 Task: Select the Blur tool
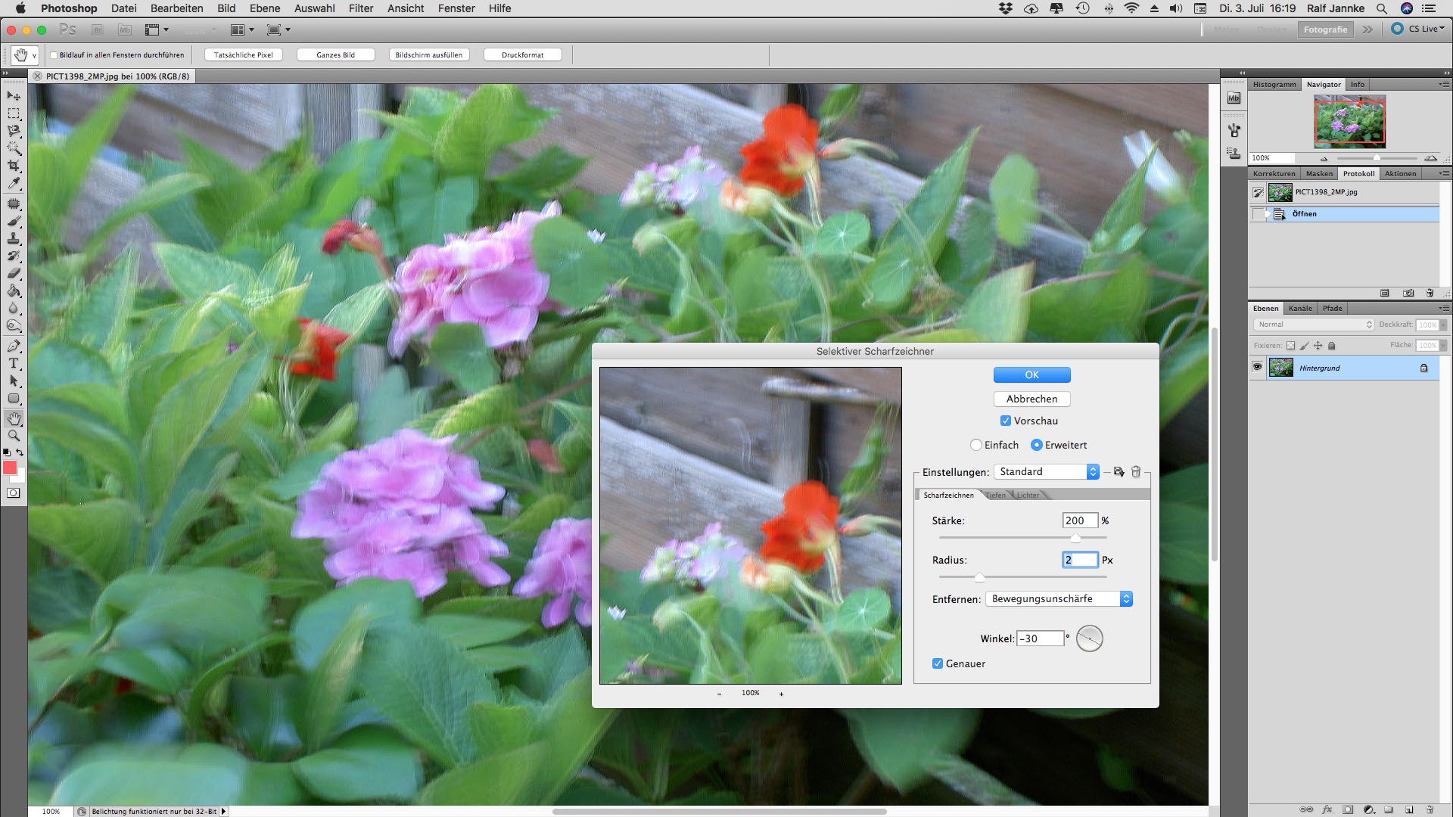[14, 309]
